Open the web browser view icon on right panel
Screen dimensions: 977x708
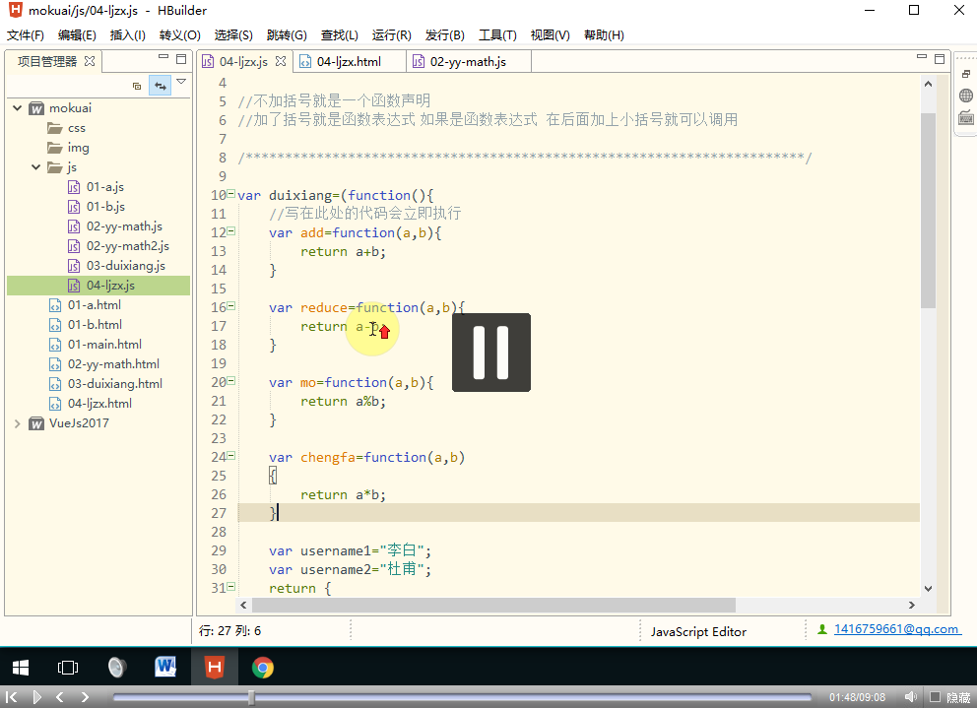(966, 95)
